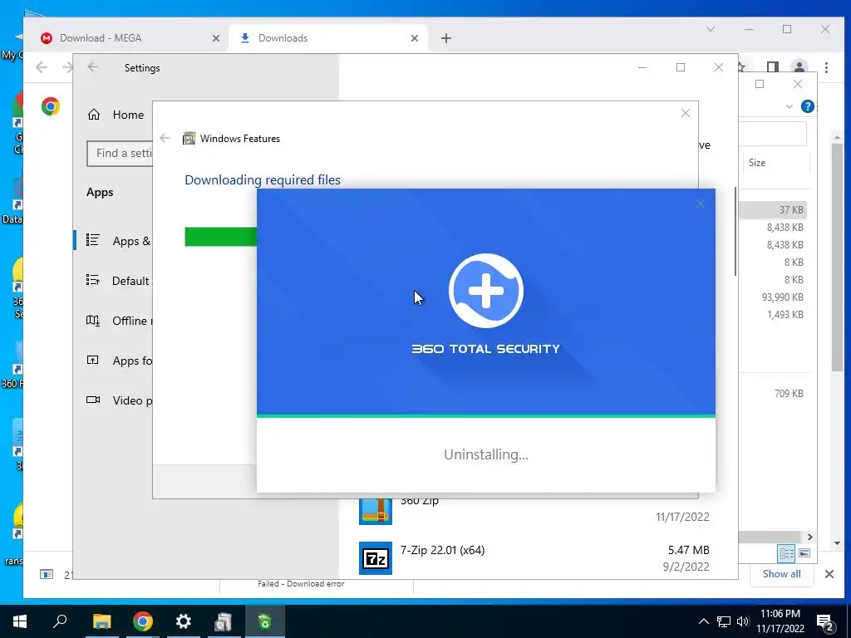Click the 360 uninstaller taskbar icon
Viewport: 851px width, 638px height.
(x=265, y=621)
